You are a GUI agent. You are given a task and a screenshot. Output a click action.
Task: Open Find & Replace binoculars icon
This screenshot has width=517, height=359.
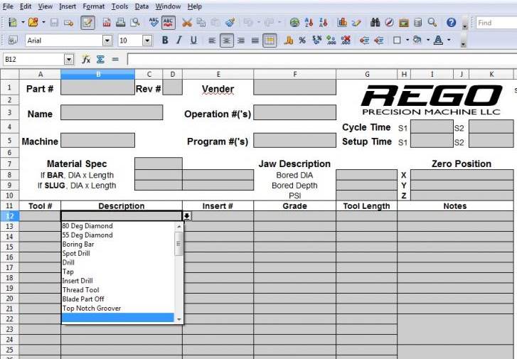pos(375,23)
